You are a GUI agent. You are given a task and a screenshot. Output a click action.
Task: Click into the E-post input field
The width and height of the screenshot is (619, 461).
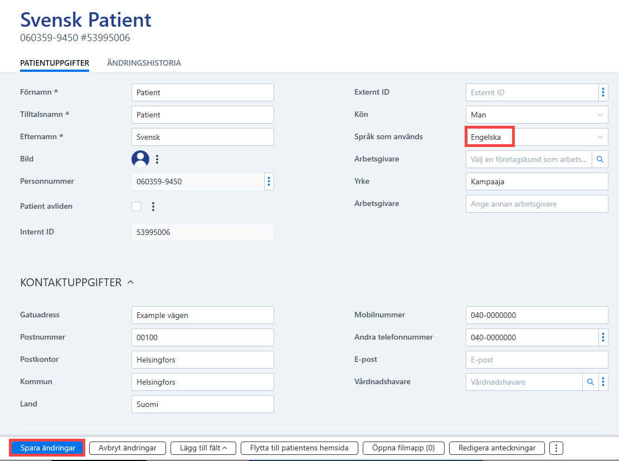coord(537,360)
